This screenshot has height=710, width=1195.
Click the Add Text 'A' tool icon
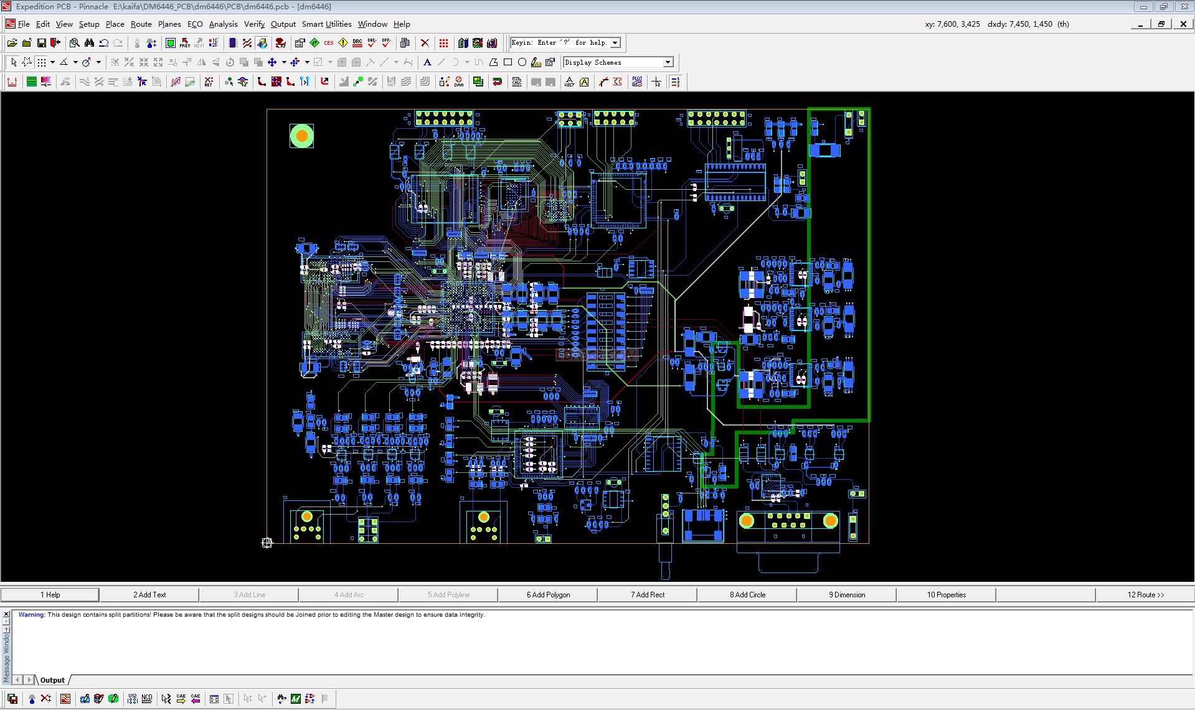427,62
